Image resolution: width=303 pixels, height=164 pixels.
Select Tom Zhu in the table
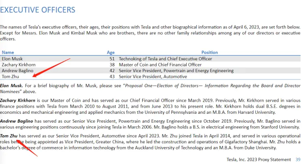point(11,77)
